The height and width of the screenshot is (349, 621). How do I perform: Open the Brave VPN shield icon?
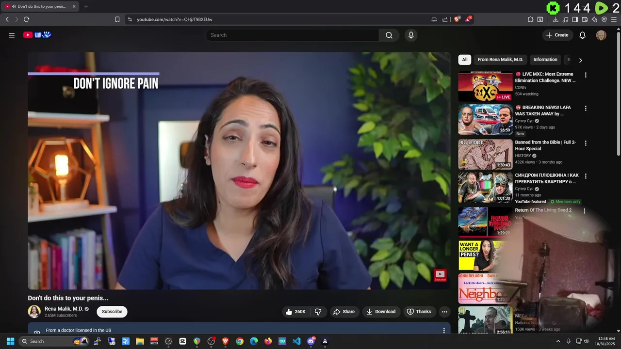coord(604,19)
